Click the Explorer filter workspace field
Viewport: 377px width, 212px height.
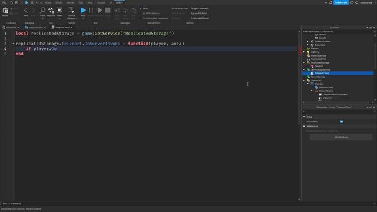[338, 31]
